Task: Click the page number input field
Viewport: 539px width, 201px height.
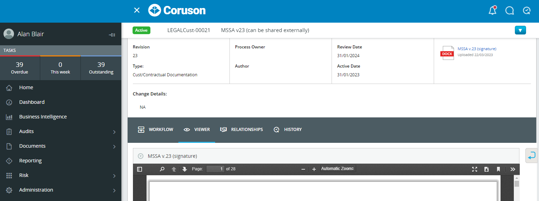Action: tap(215, 169)
